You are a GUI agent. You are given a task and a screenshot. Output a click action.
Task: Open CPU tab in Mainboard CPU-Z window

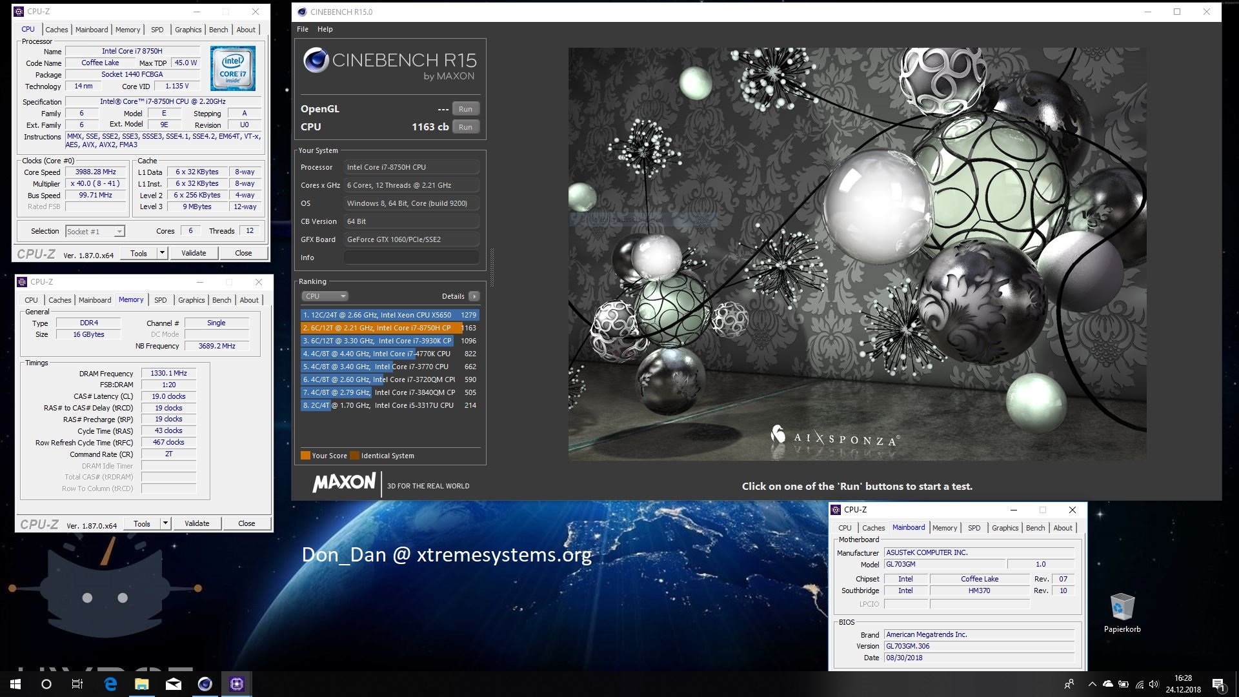tap(845, 528)
